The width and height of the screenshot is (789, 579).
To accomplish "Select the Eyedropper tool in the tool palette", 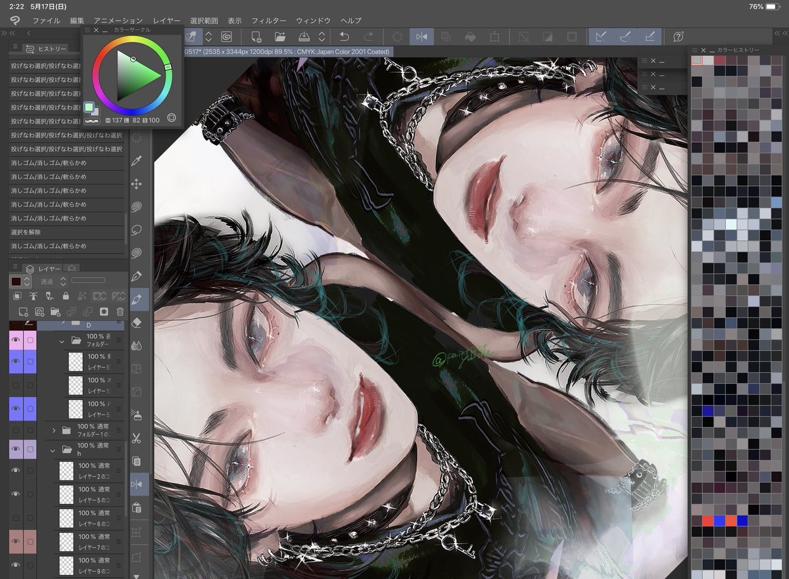I will pyautogui.click(x=137, y=161).
